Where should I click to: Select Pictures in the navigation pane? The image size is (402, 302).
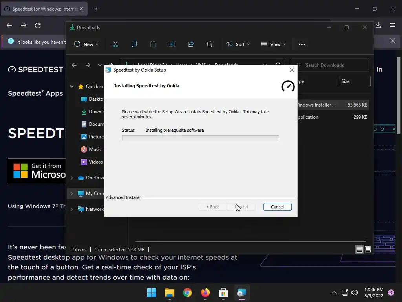pos(92,136)
